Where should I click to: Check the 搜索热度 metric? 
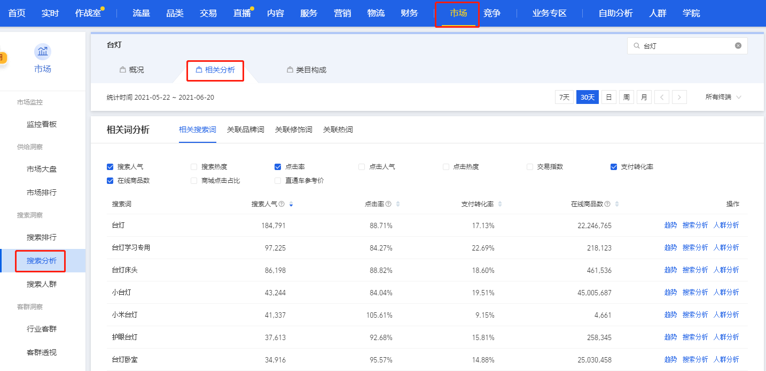pyautogui.click(x=194, y=167)
